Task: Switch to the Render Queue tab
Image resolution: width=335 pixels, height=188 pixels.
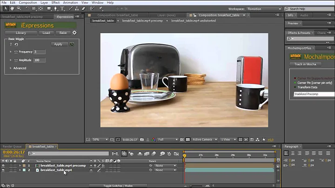Action: [12, 147]
